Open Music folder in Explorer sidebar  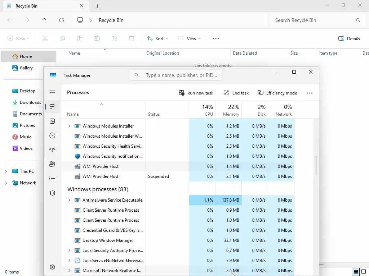pos(22,137)
